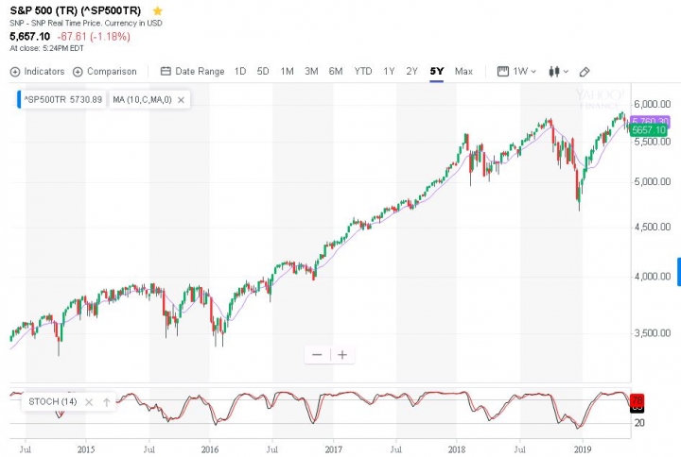Click the calendar icon beside Date Range

(166, 71)
